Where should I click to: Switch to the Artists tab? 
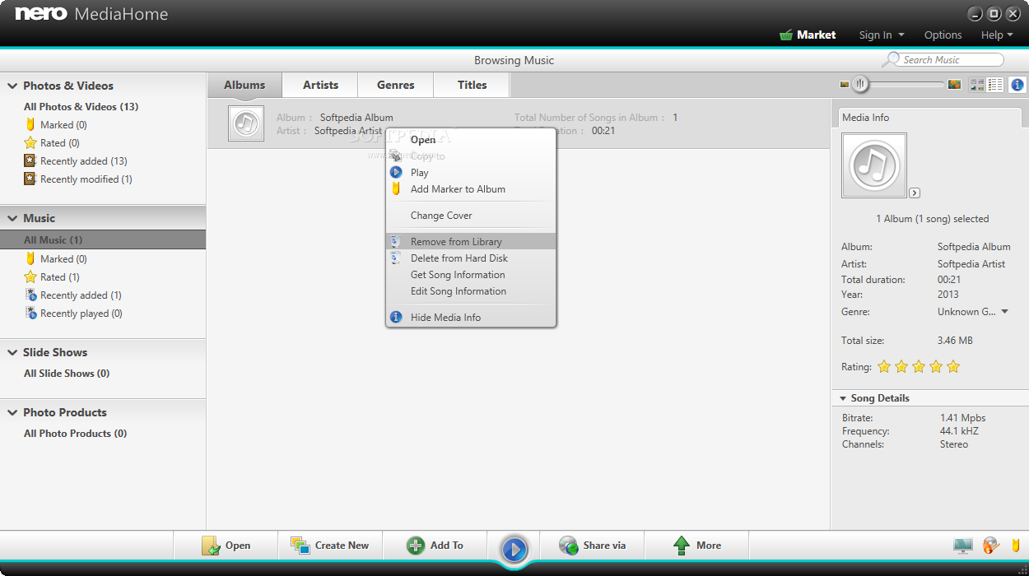(x=320, y=85)
